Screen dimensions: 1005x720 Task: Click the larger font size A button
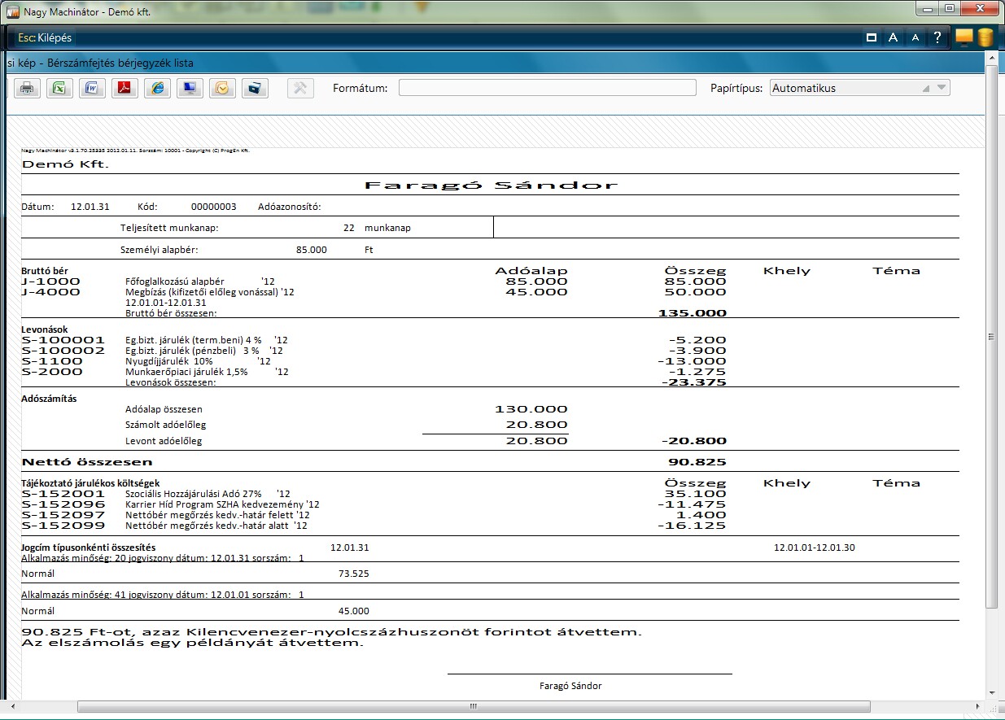(x=893, y=37)
